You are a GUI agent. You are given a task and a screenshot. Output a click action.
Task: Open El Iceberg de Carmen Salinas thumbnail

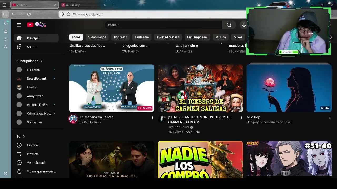pyautogui.click(x=200, y=88)
